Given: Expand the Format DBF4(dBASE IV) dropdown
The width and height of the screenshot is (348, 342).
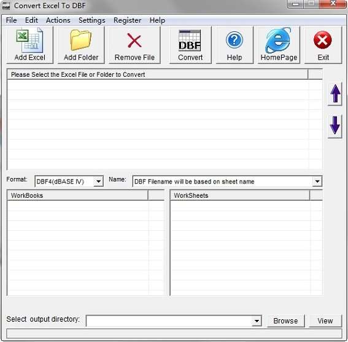Looking at the screenshot, I should click(x=98, y=182).
